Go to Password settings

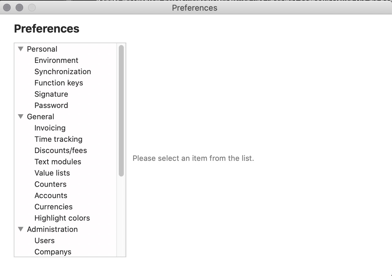(x=51, y=105)
